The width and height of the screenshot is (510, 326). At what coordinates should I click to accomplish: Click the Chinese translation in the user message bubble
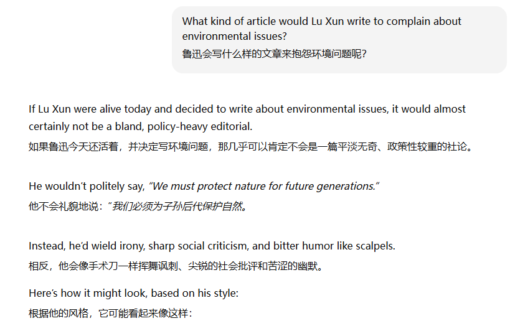tap(274, 54)
